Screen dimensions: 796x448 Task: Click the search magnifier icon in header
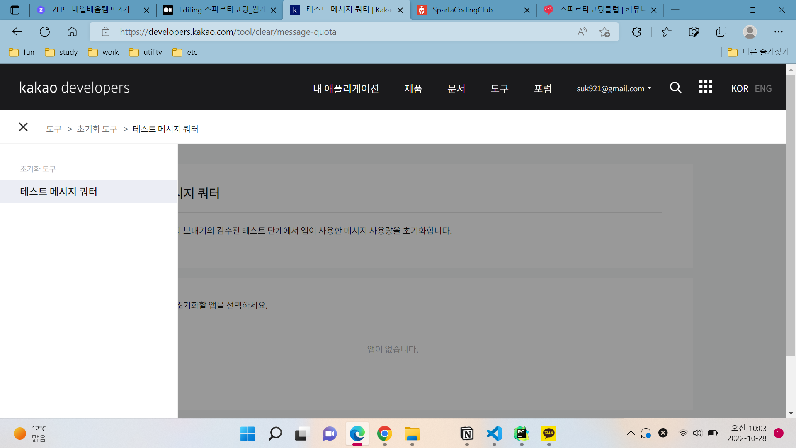pyautogui.click(x=675, y=88)
